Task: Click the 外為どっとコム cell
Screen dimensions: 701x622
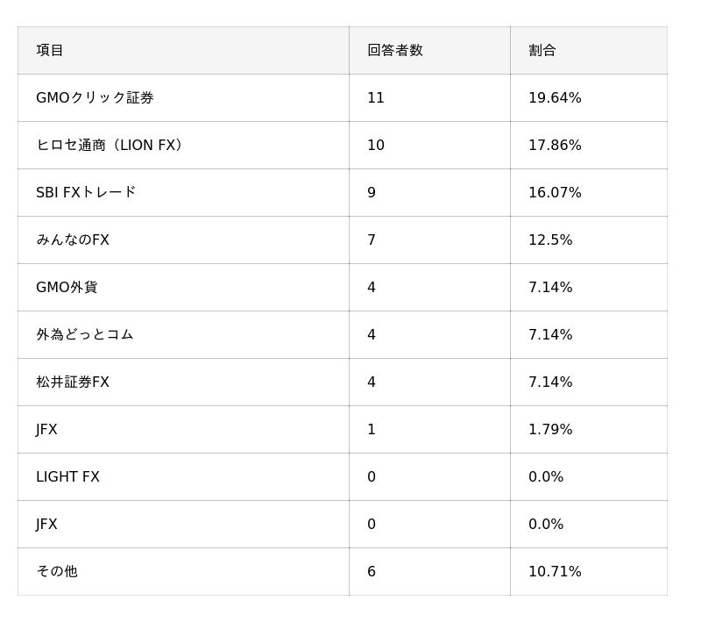Action: [x=84, y=334]
